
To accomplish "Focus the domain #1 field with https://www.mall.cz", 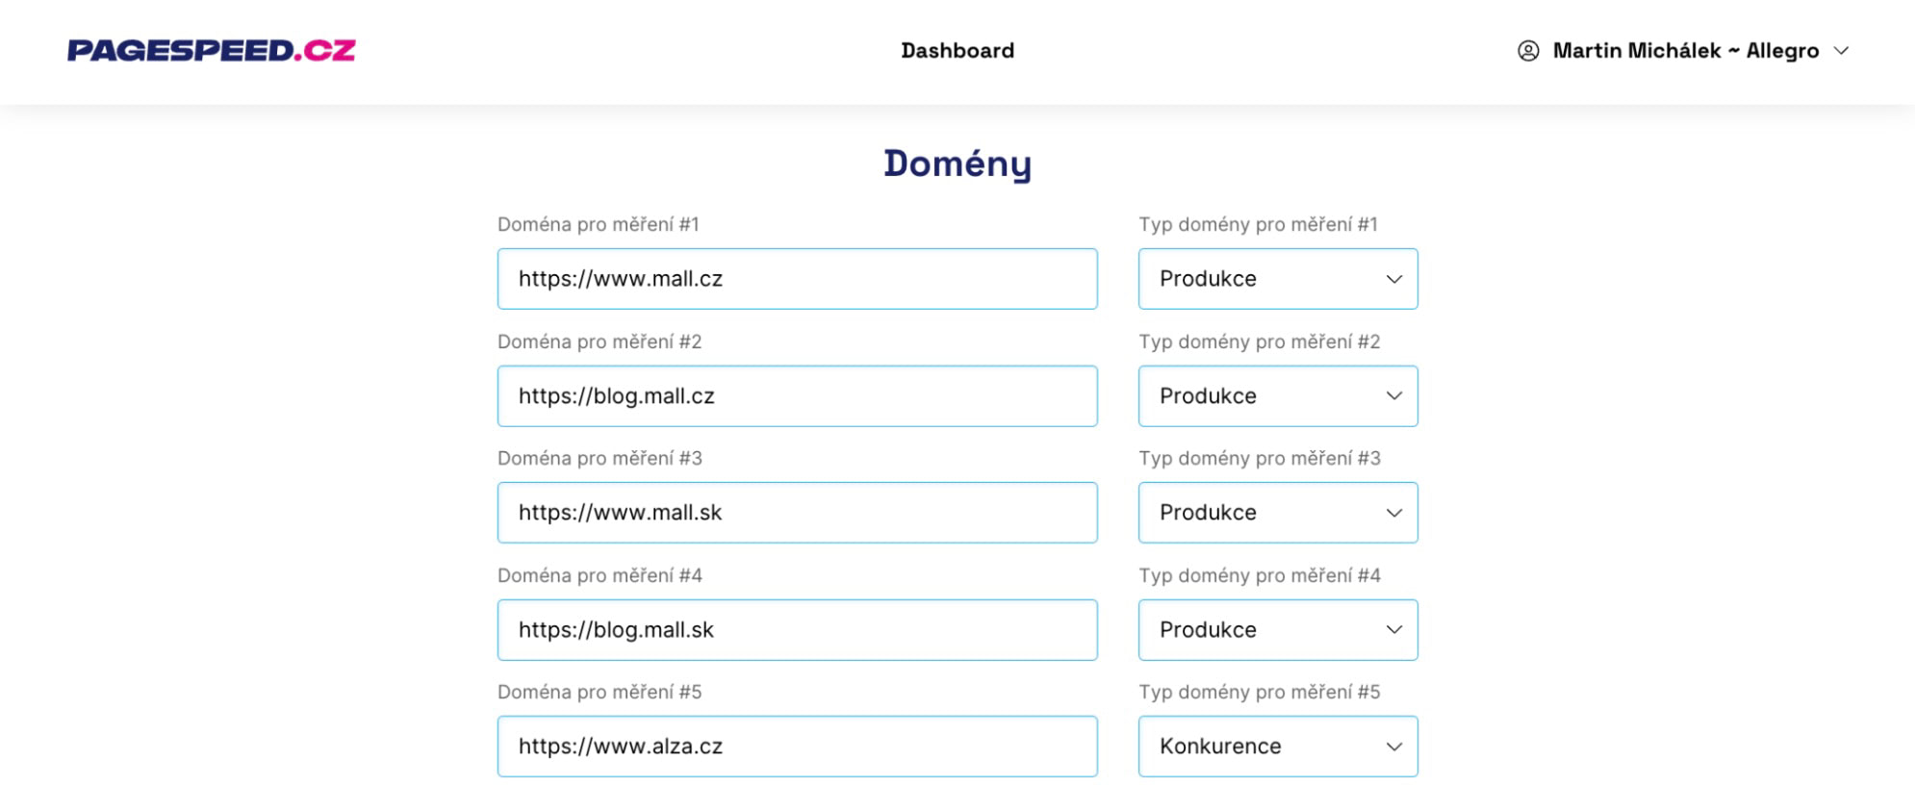I will point(797,279).
